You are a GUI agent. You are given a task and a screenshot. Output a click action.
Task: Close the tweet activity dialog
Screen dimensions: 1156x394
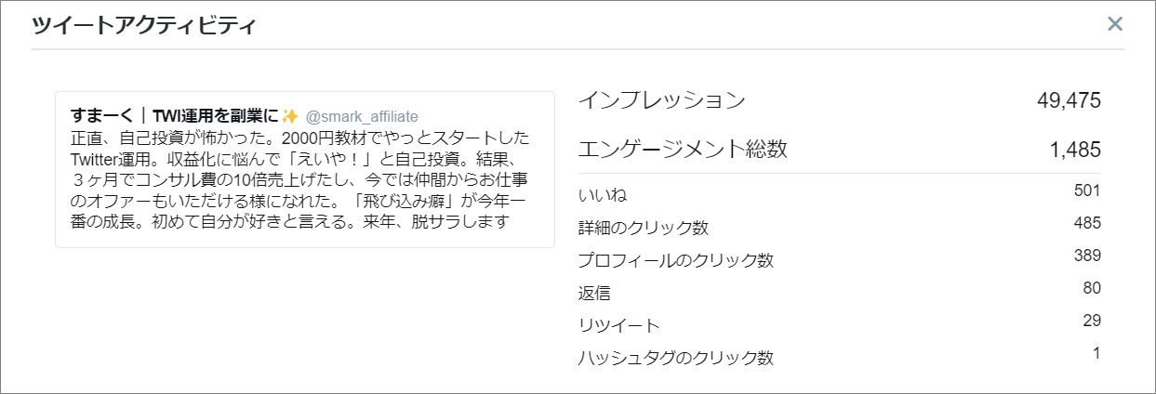click(1115, 24)
